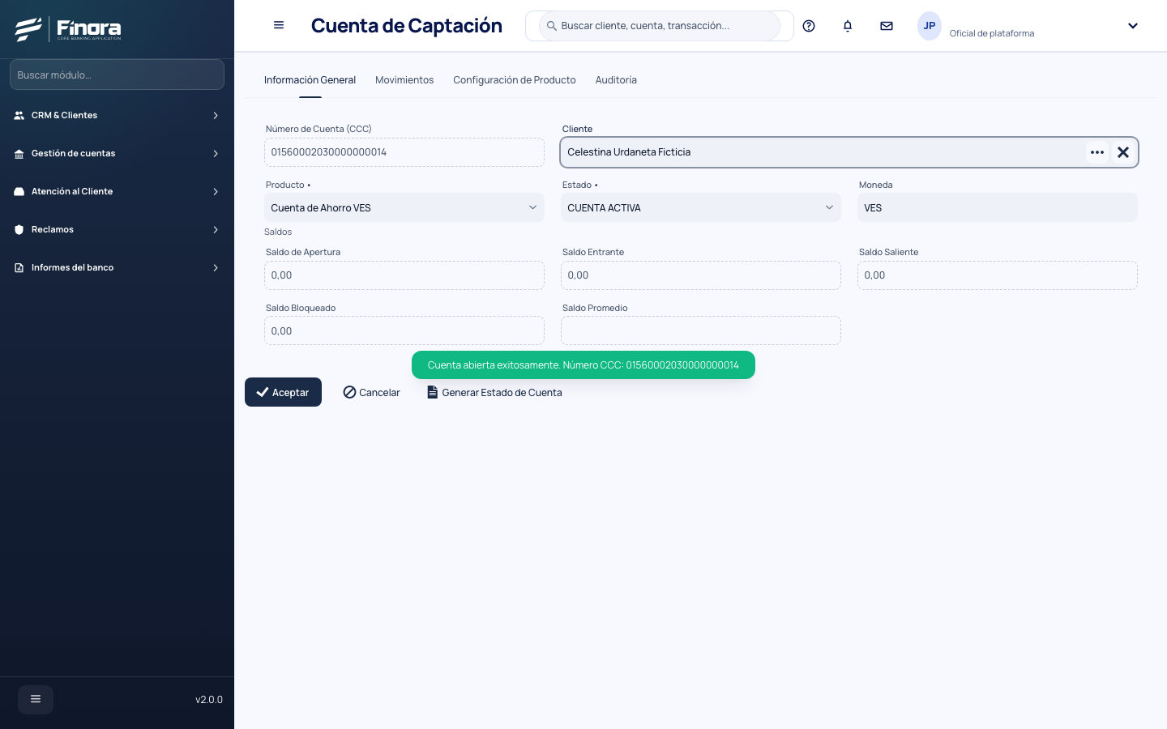Open the Auditoría tab
The image size is (1167, 729).
616,80
